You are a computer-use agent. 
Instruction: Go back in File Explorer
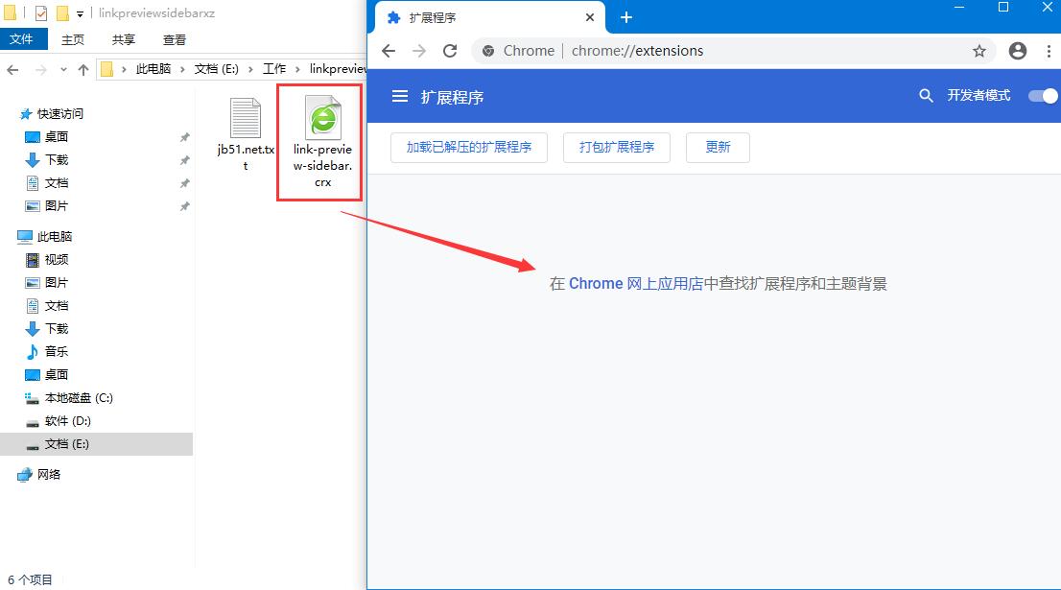coord(12,69)
